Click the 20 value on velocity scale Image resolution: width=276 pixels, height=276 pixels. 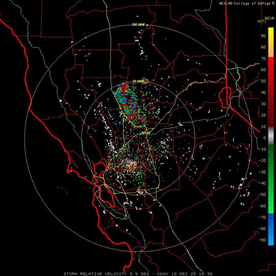[x=263, y=115]
